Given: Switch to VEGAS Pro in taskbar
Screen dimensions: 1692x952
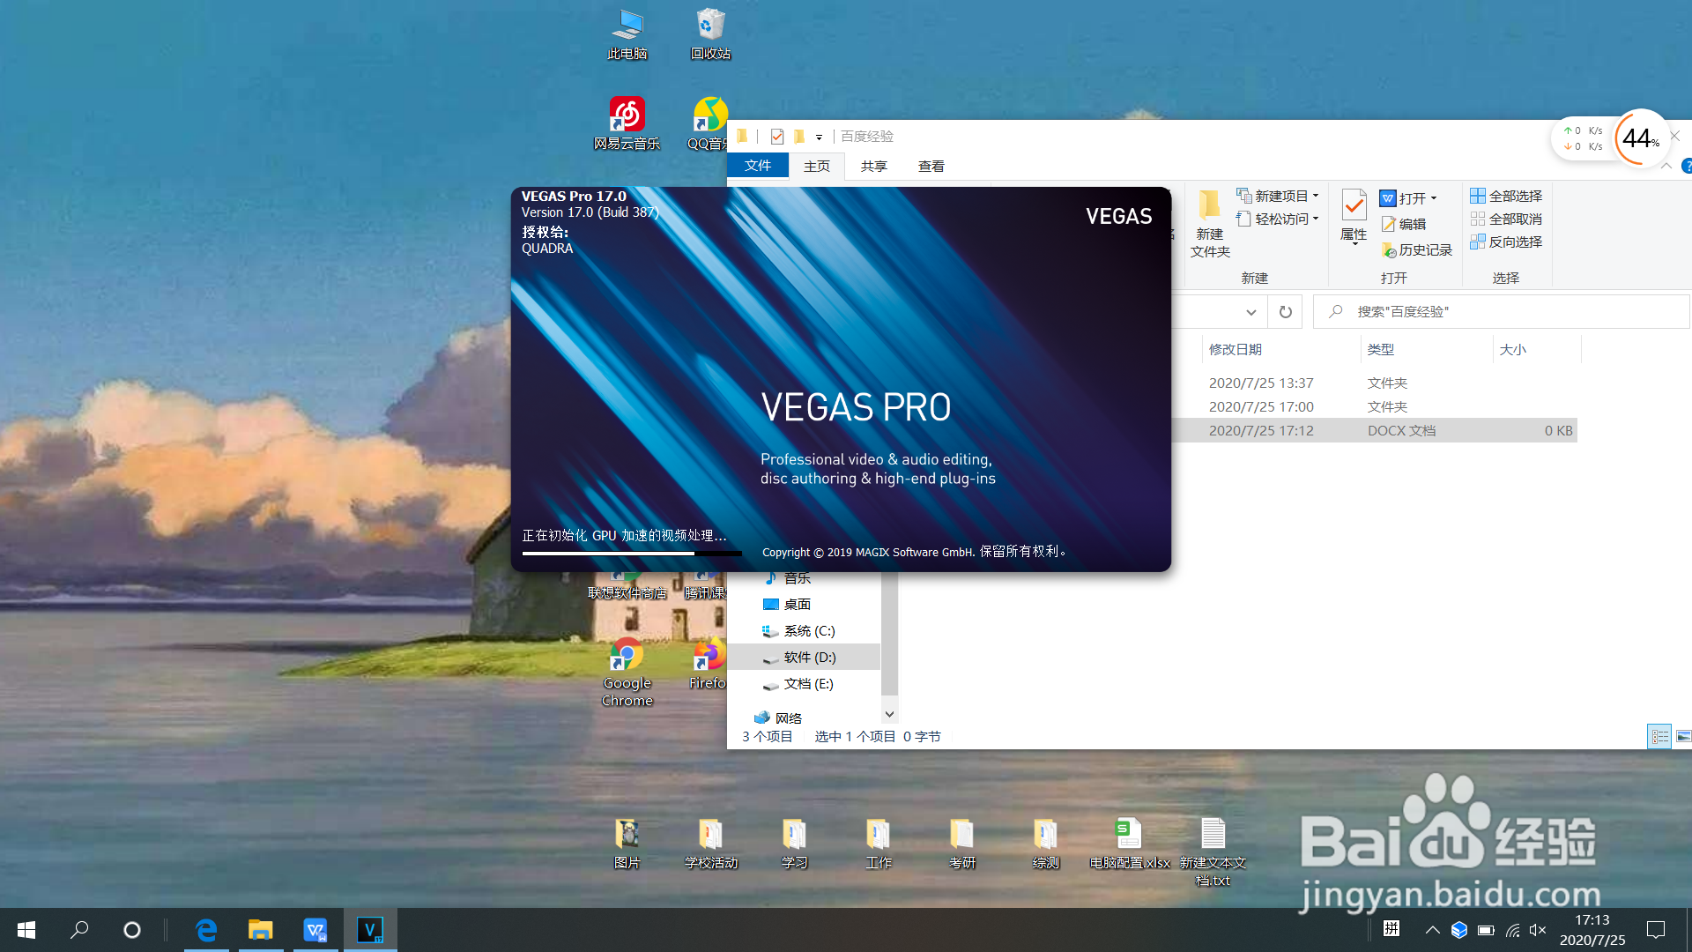Looking at the screenshot, I should click(370, 930).
